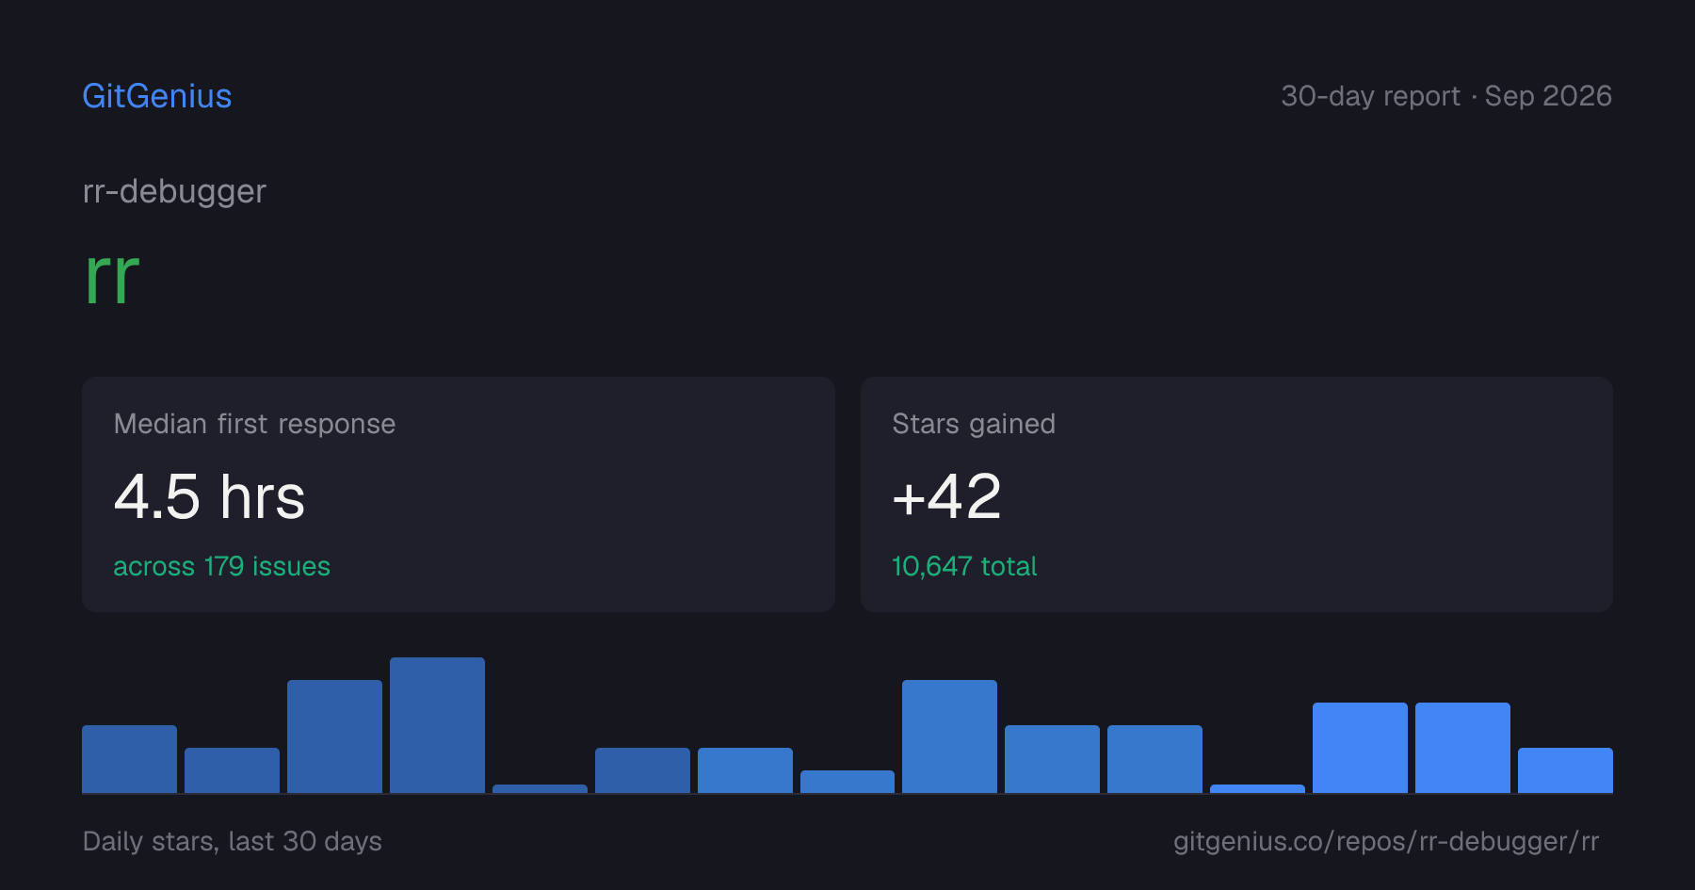
Task: Select the last bar of the chart
Action: pyautogui.click(x=1565, y=770)
